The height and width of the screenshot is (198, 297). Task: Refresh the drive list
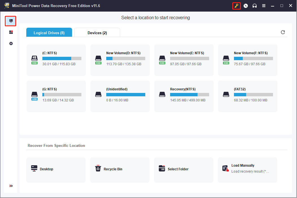point(283,32)
